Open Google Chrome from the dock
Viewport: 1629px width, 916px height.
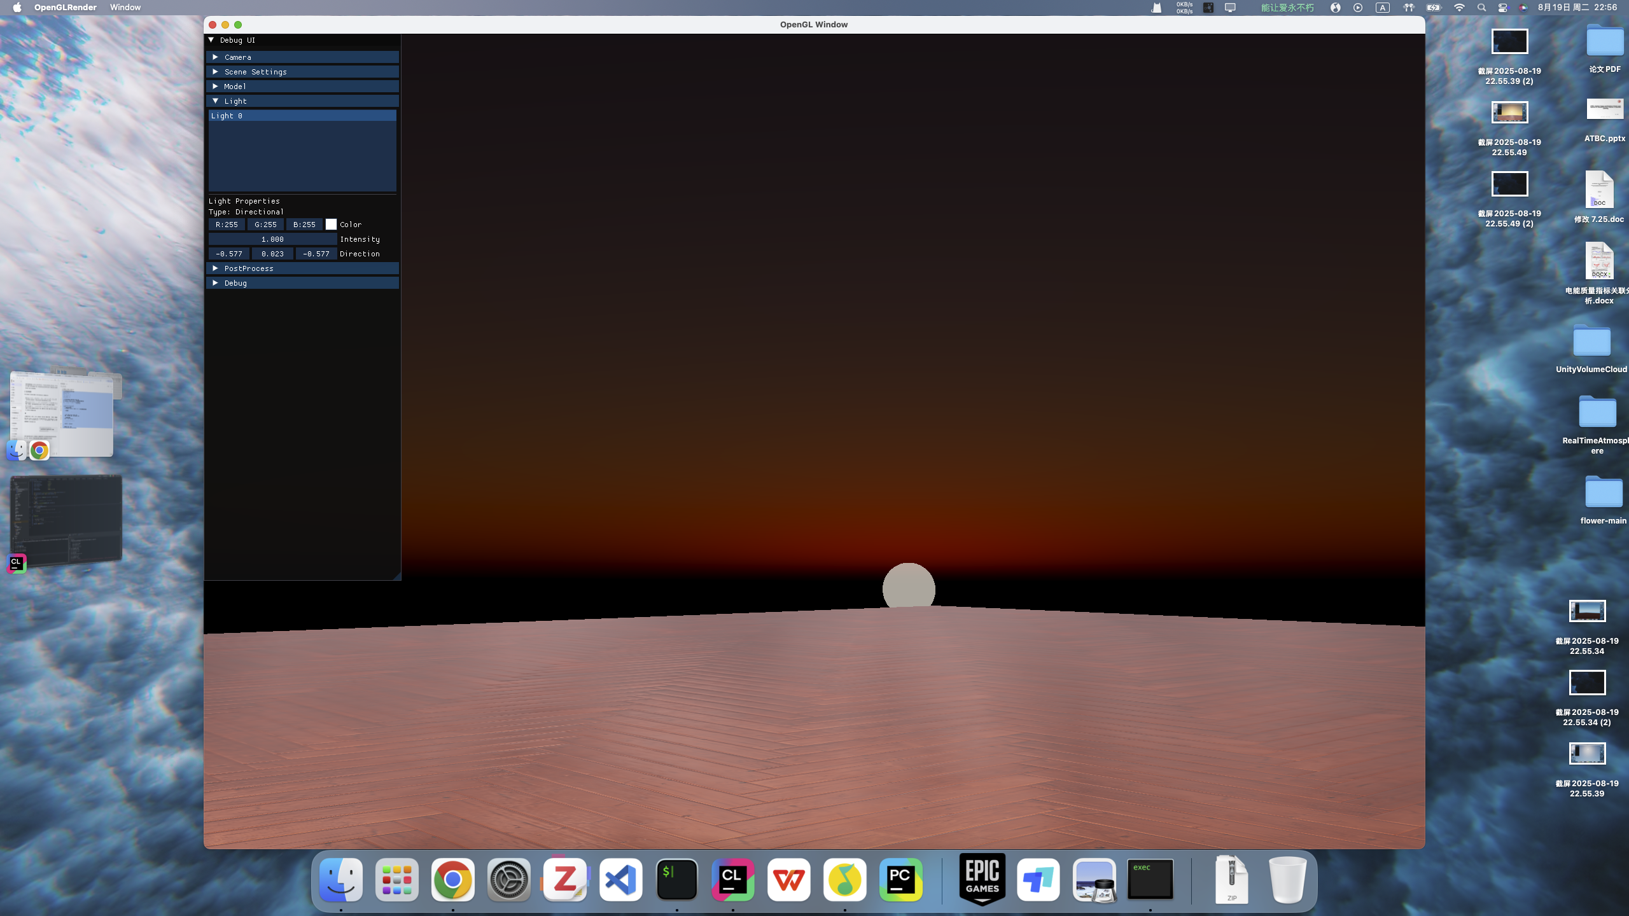pyautogui.click(x=452, y=880)
